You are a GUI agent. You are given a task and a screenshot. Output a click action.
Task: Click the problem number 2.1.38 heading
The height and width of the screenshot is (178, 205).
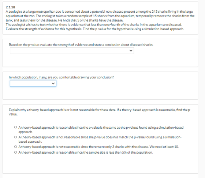(11, 7)
